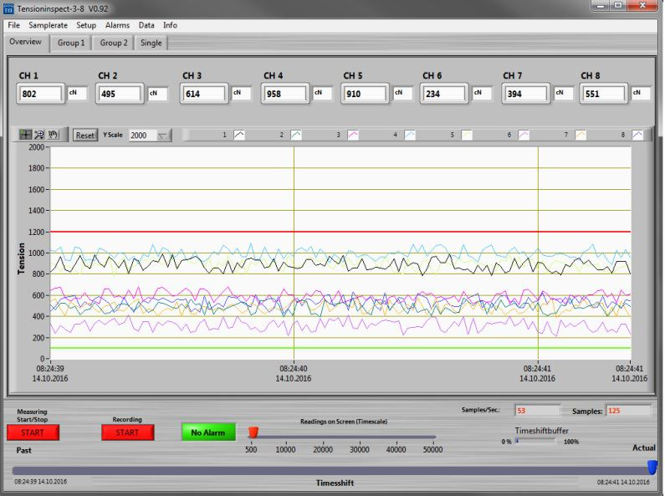
Task: Click the CH 4 tension value field
Action: pyautogui.click(x=286, y=95)
